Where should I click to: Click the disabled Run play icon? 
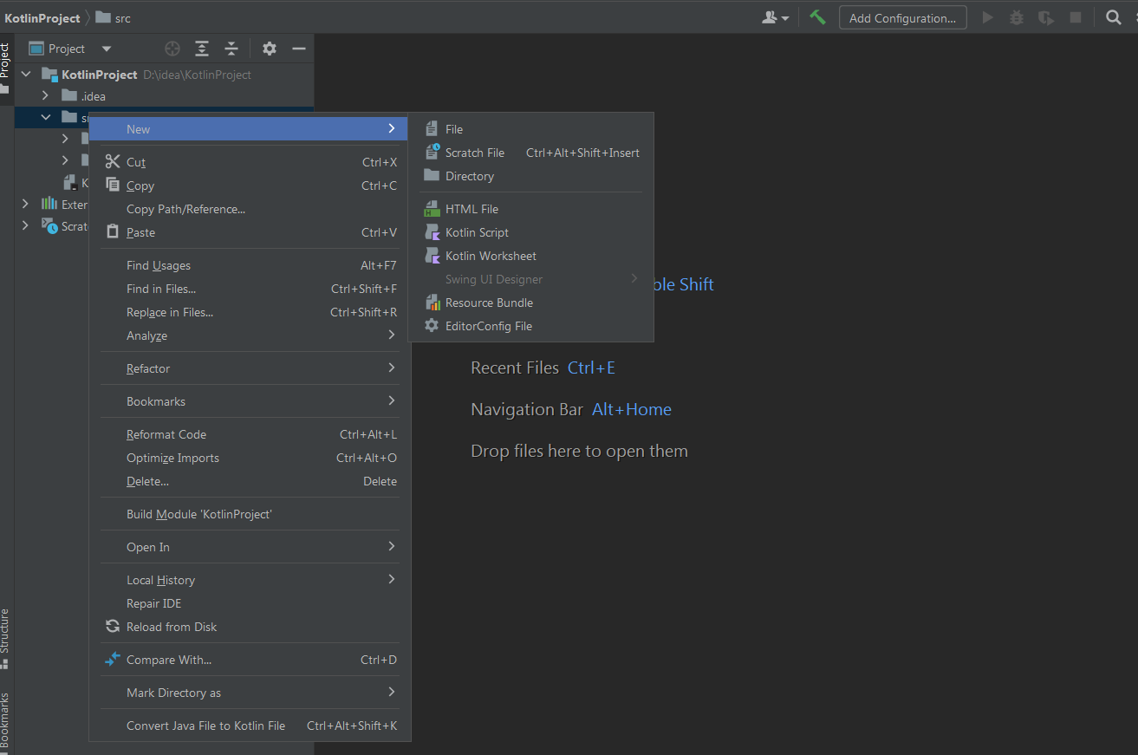(x=987, y=17)
